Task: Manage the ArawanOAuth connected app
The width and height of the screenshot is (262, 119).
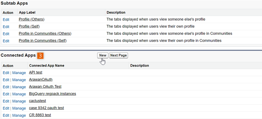Action: (19, 80)
